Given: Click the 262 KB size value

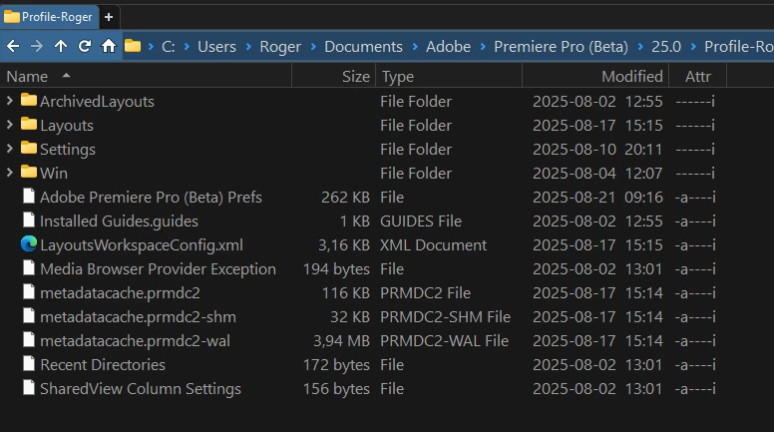Looking at the screenshot, I should pyautogui.click(x=345, y=197).
